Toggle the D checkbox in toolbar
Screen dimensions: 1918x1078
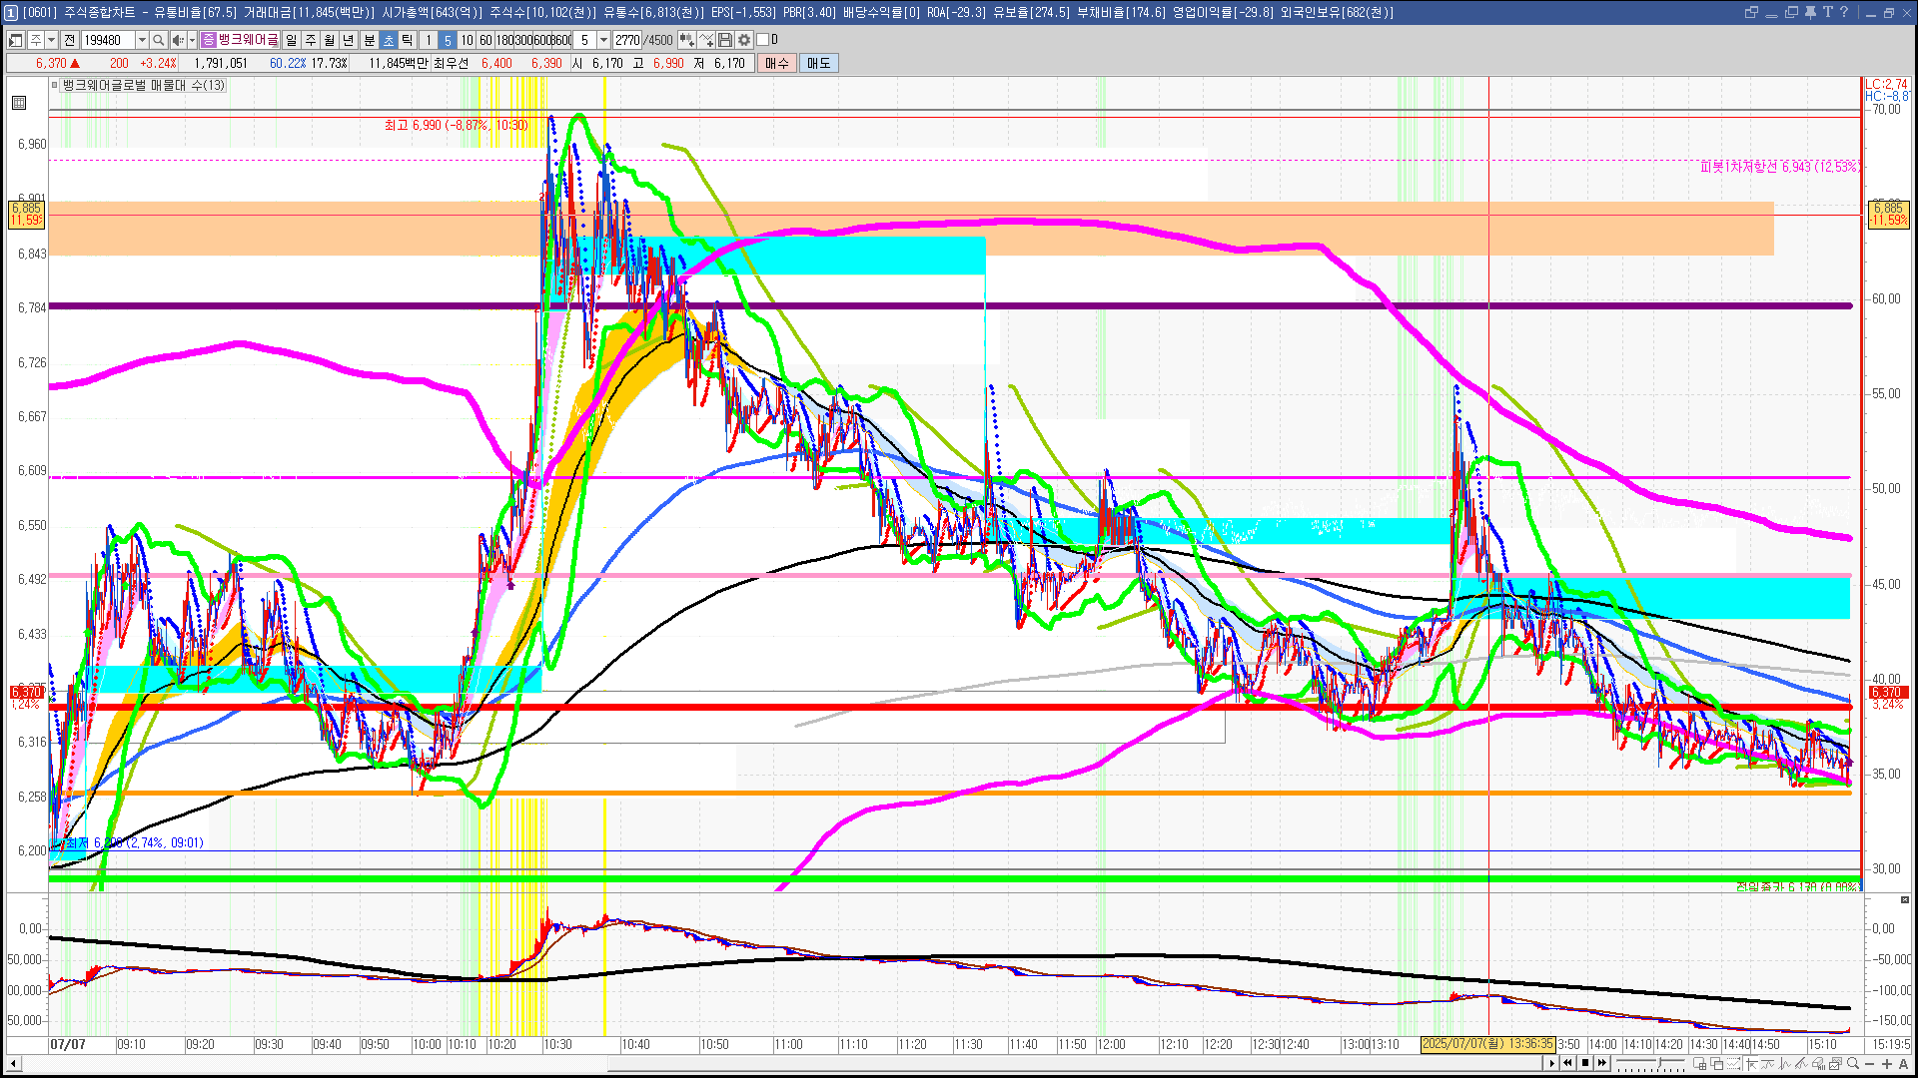coord(763,40)
